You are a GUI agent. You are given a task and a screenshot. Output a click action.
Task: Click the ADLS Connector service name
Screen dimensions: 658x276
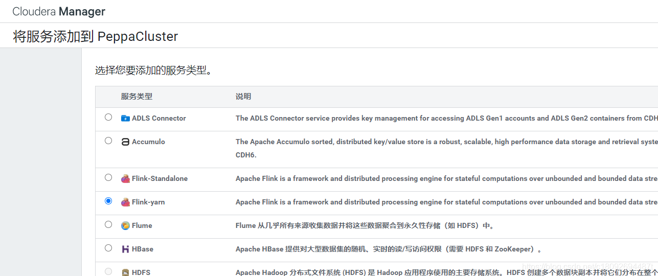pyautogui.click(x=159, y=118)
